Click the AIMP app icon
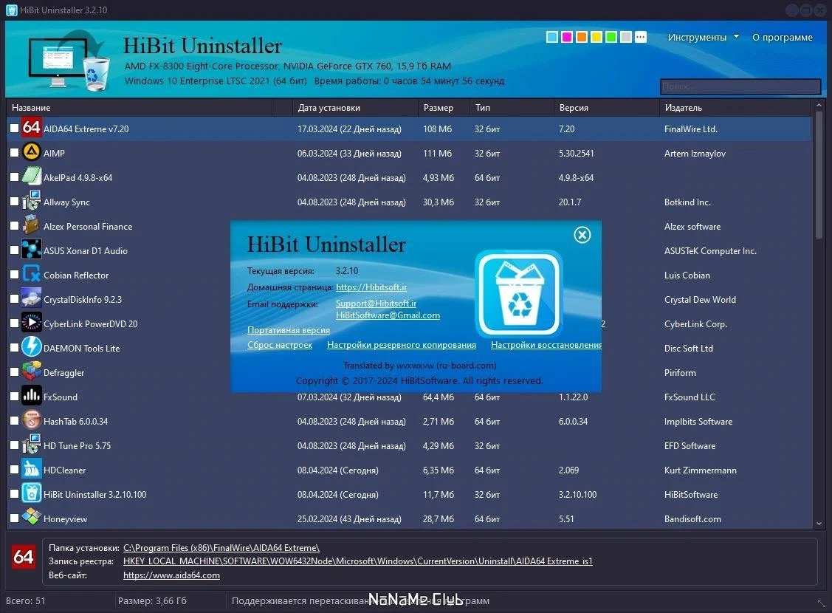This screenshot has height=613, width=832. [31, 152]
